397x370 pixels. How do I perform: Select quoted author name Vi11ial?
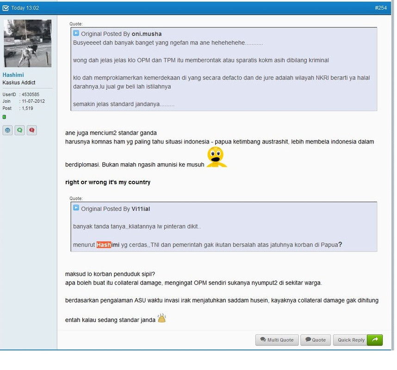141,209
